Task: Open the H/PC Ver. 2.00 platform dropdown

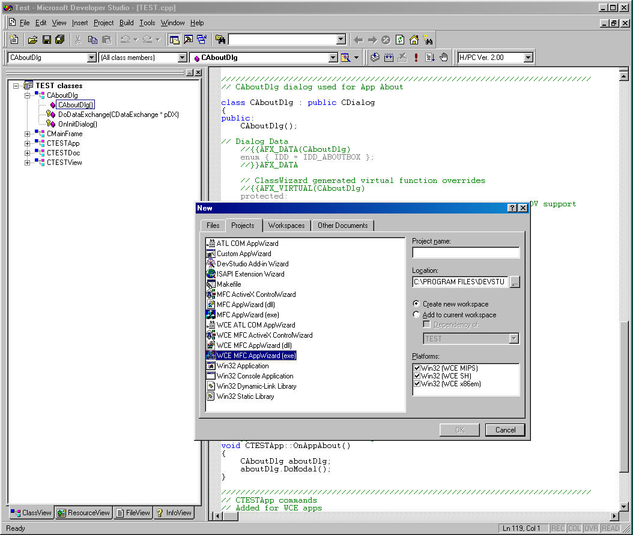Action: [528, 58]
